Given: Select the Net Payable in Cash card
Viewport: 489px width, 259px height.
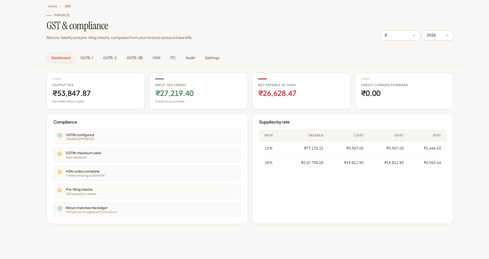Looking at the screenshot, I should [301, 91].
